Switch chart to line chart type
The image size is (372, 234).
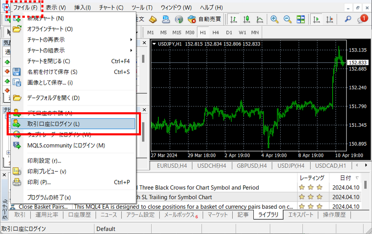coord(260,19)
